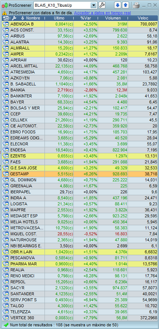Sort by the Volumen column header
The image size is (159, 329).
[113, 18]
